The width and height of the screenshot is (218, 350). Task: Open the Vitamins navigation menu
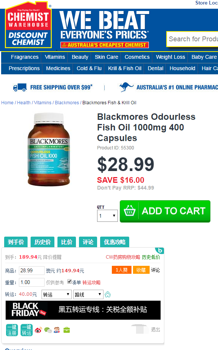(x=55, y=57)
